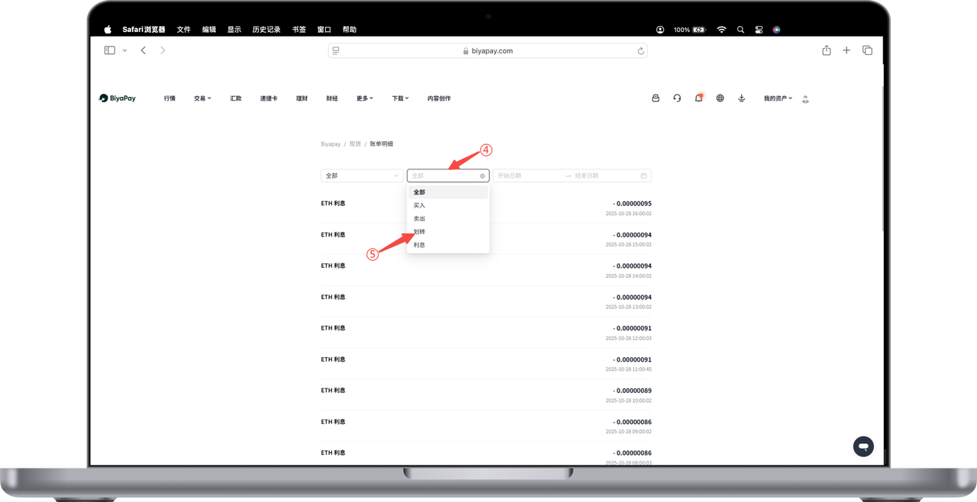Screen dimensions: 977x502
Task: Reload the page in Safari
Action: (x=640, y=51)
